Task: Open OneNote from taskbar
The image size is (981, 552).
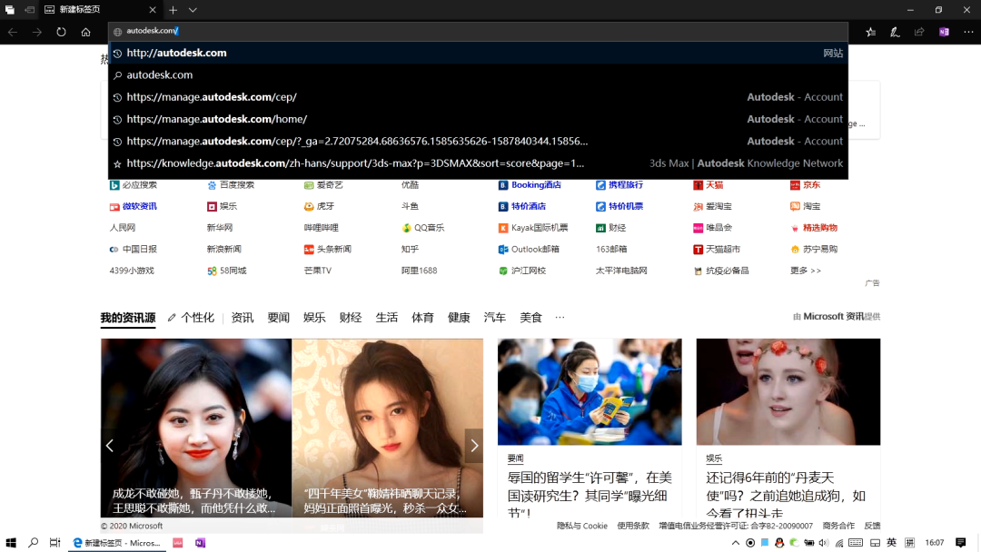Action: [200, 543]
